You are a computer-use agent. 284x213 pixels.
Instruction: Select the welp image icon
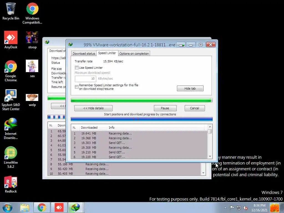point(32,100)
